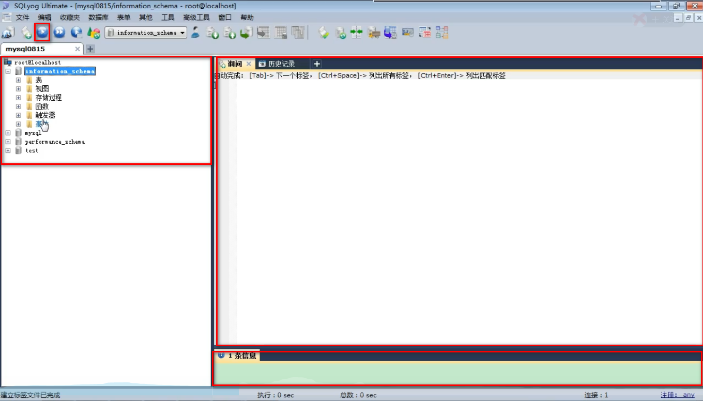Click the create new connection toolbar icon

[8, 33]
